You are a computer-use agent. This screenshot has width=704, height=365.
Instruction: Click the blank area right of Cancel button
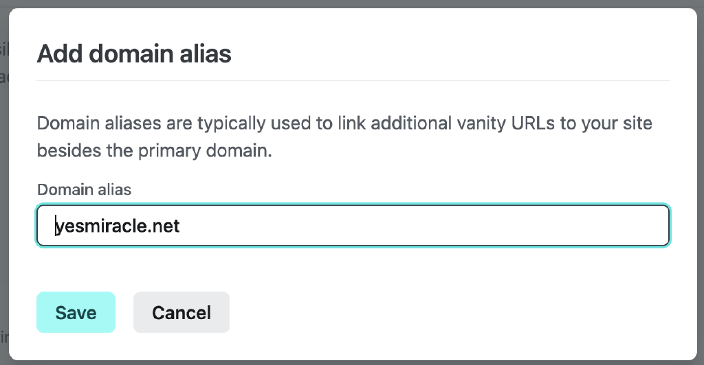point(447,313)
